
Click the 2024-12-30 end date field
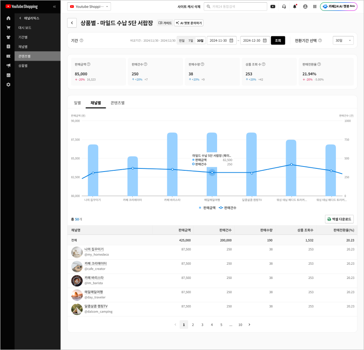(255, 41)
